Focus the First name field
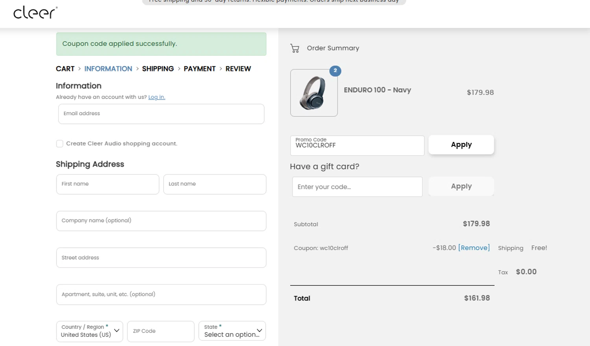Screen dimensions: 590x346 (108, 184)
